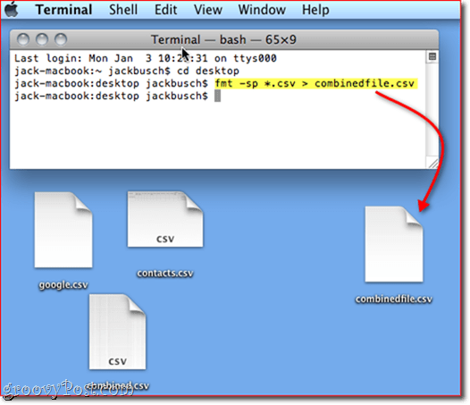Open the Window menu
The height and width of the screenshot is (405, 470).
262,10
